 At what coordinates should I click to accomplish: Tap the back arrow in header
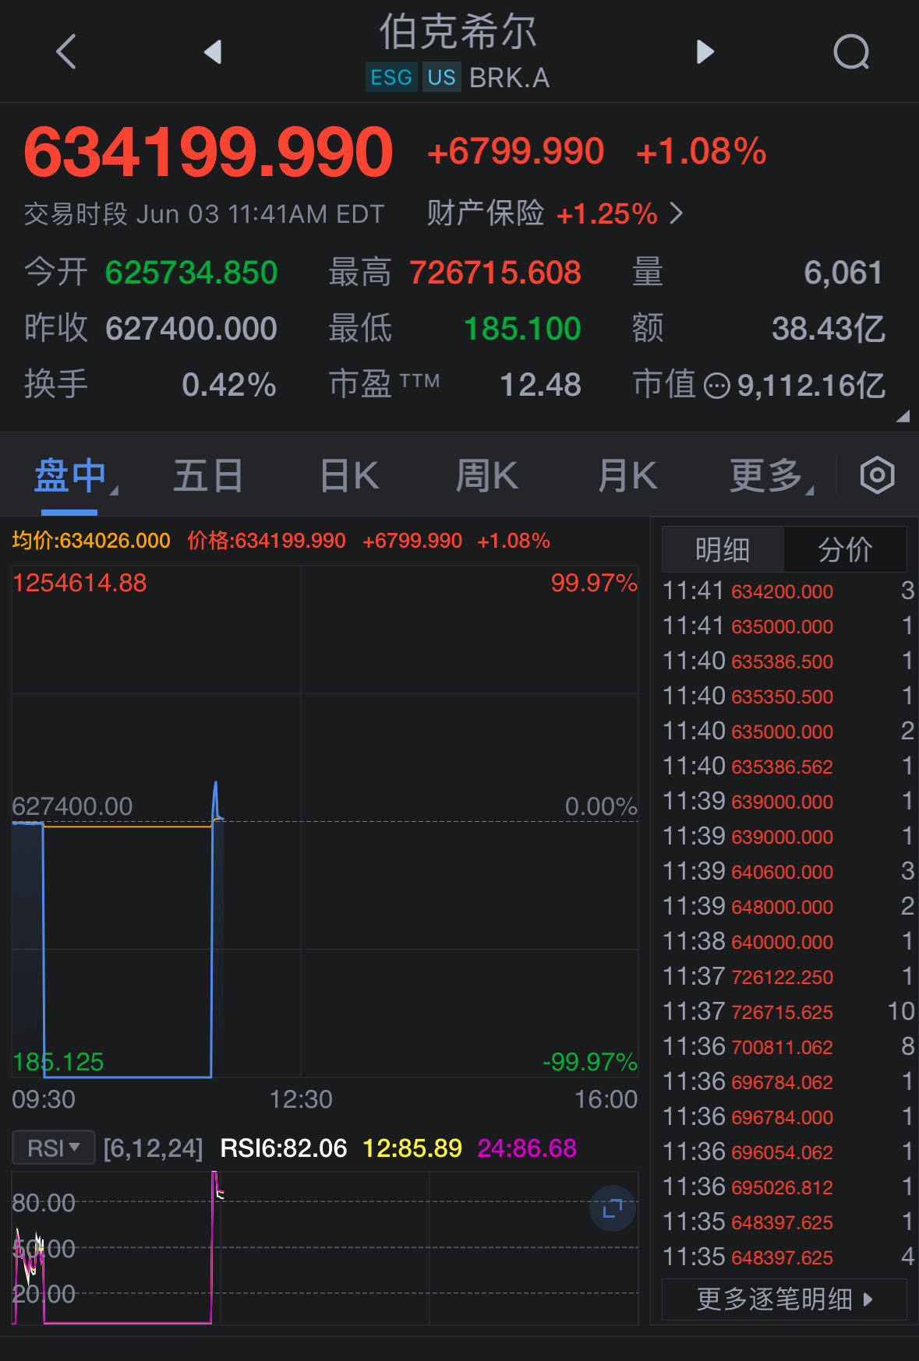(67, 52)
